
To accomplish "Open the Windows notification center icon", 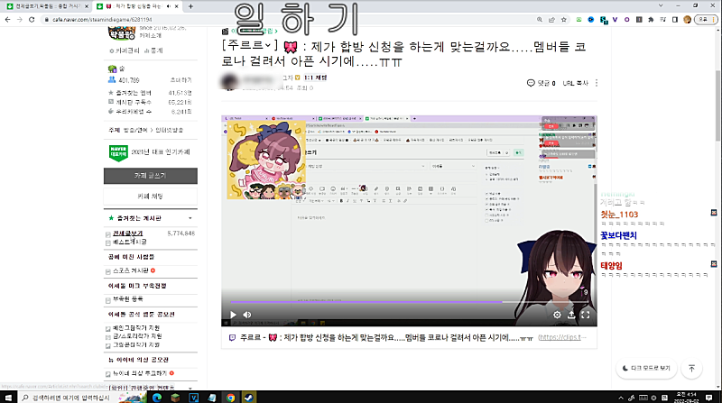I will click(708, 398).
